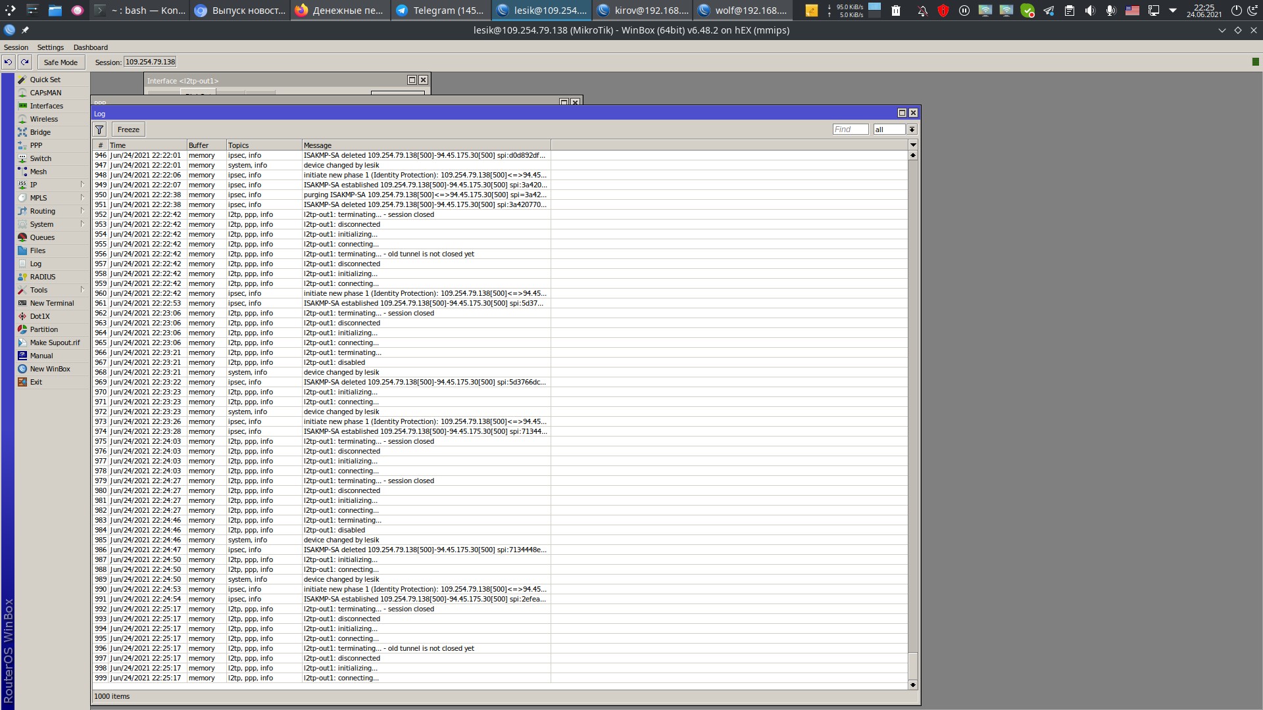This screenshot has height=710, width=1263.
Task: Select log row 967 l2tp-out1 disabled
Action: [x=500, y=362]
